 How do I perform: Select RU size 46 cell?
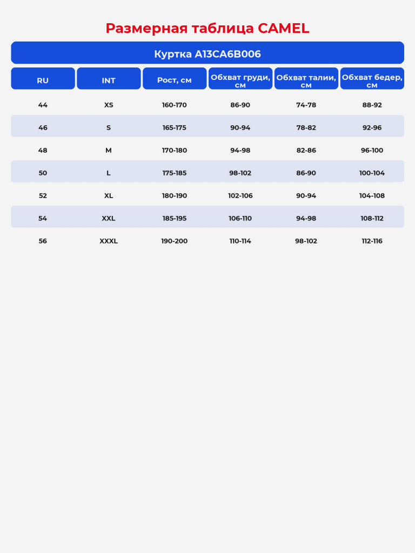43,127
